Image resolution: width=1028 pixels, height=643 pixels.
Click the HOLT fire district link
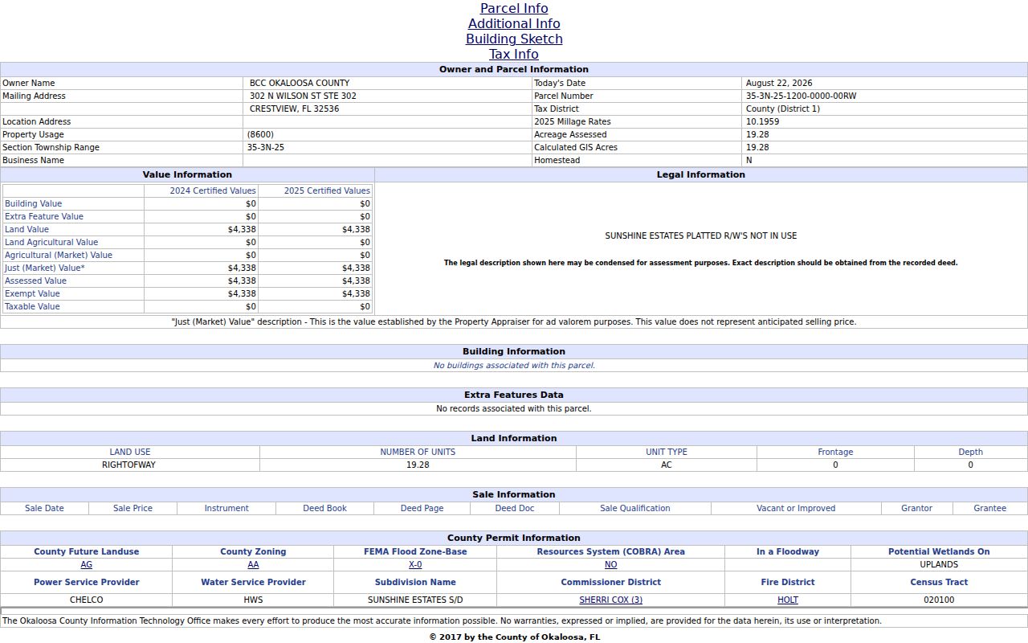[788, 600]
